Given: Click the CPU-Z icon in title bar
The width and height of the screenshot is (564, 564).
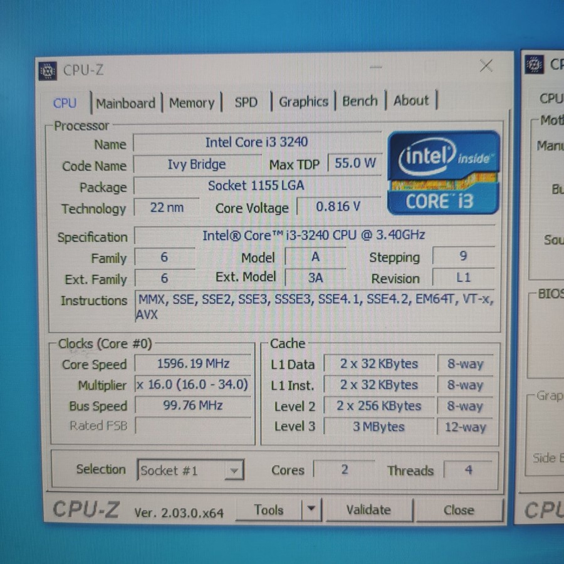Looking at the screenshot, I should tap(48, 71).
